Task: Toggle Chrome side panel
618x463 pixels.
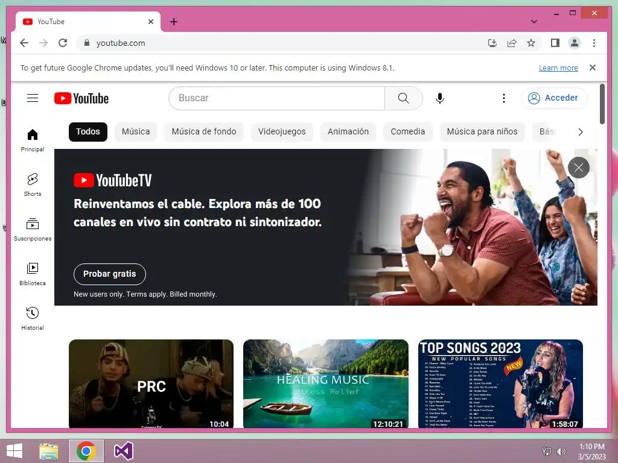Action: coord(555,43)
